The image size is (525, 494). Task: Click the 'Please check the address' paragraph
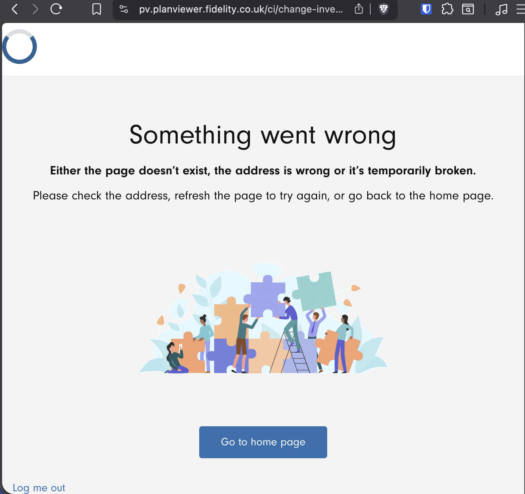[x=263, y=196]
